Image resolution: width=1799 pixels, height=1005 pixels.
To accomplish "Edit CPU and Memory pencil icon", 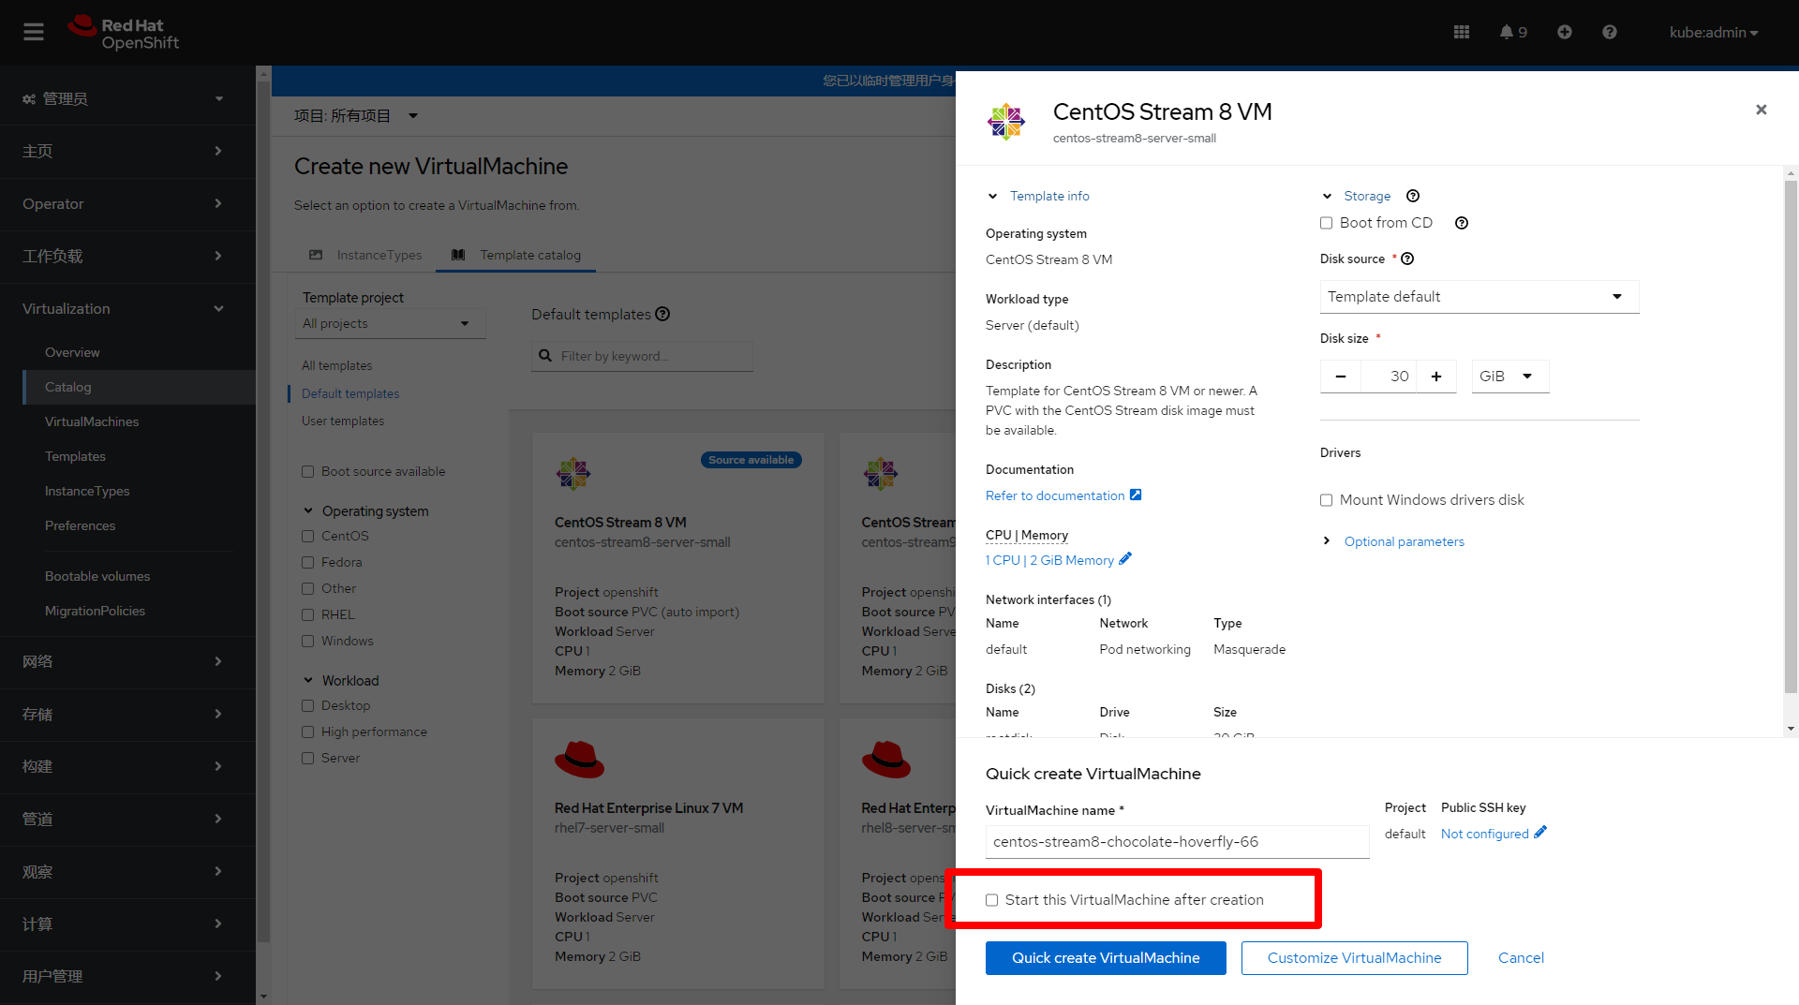I will pyautogui.click(x=1125, y=559).
